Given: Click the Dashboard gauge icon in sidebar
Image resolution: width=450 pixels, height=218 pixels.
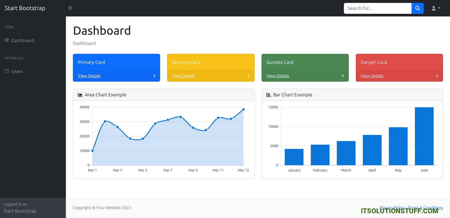Looking at the screenshot, I should pos(7,40).
